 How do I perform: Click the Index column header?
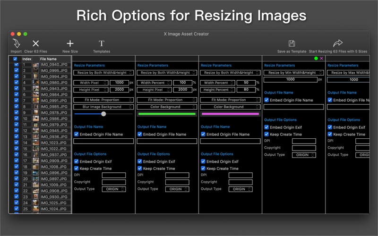coord(27,59)
